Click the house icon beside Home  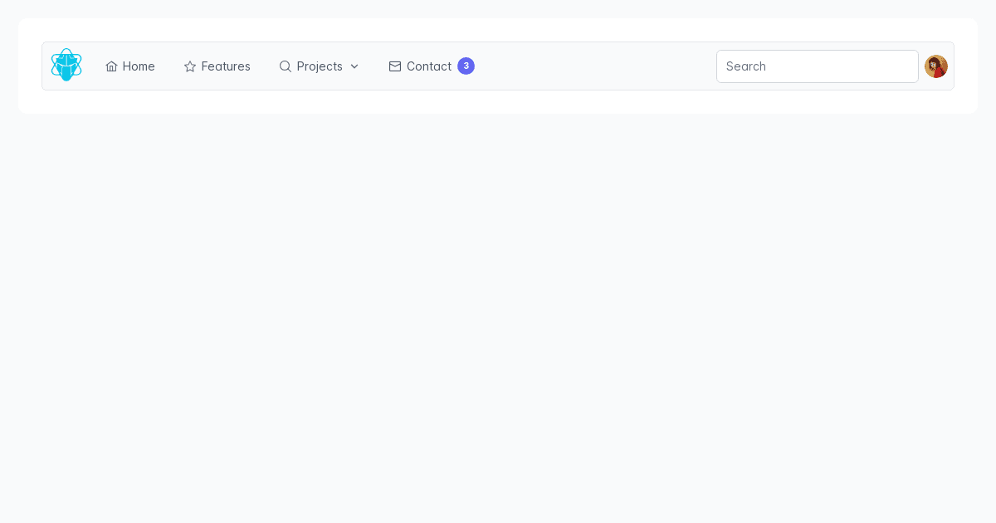click(111, 66)
